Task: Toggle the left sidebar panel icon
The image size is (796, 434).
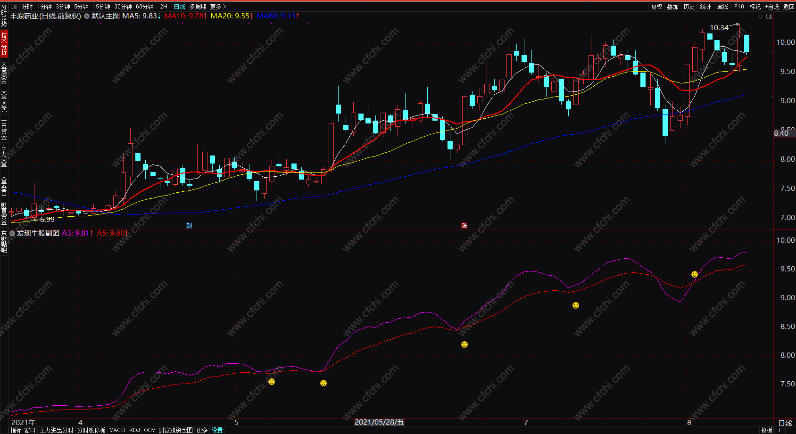Action: coord(13,7)
